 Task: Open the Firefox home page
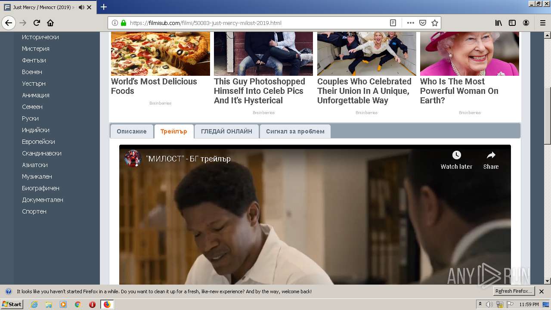point(50,23)
